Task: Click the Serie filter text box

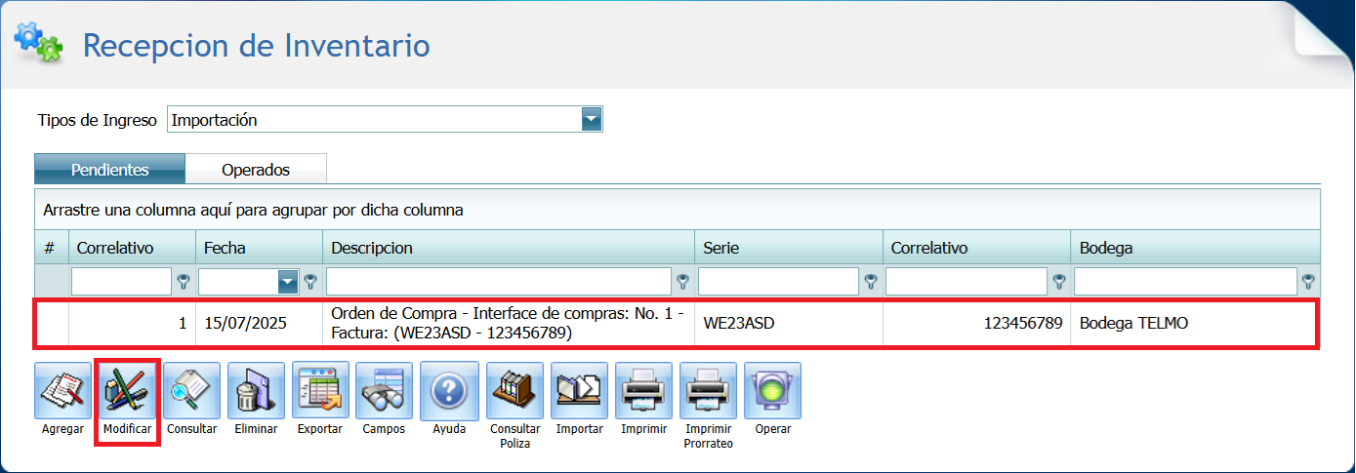Action: [778, 281]
